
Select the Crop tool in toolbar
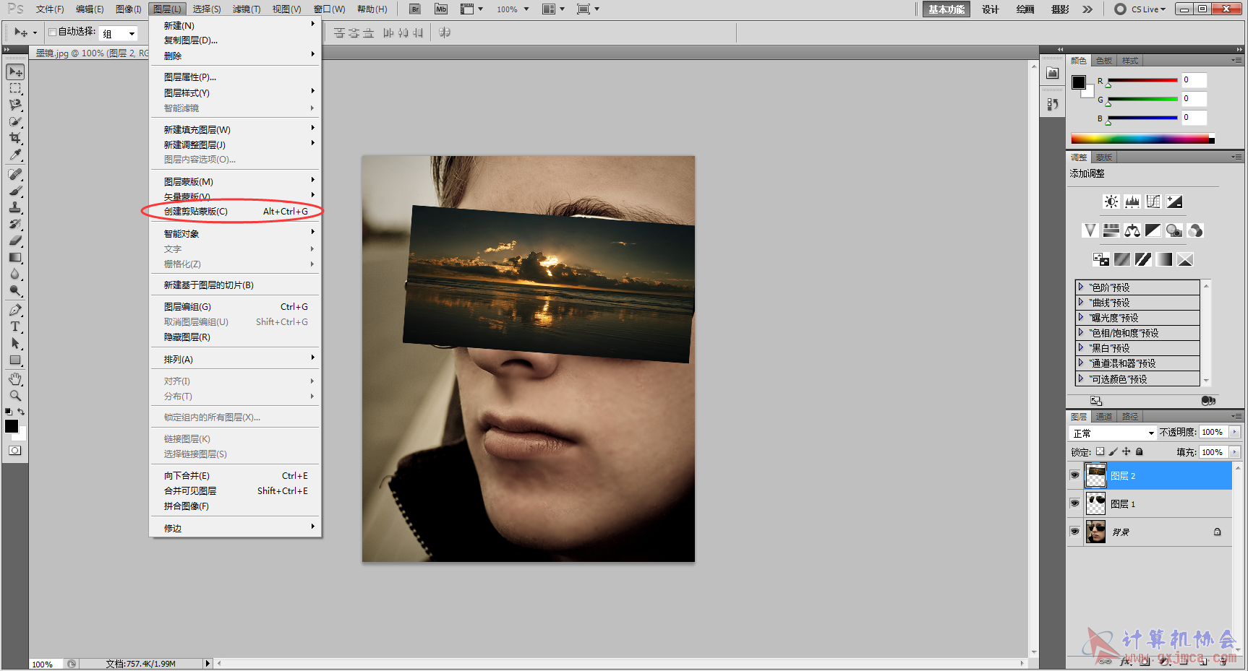15,137
